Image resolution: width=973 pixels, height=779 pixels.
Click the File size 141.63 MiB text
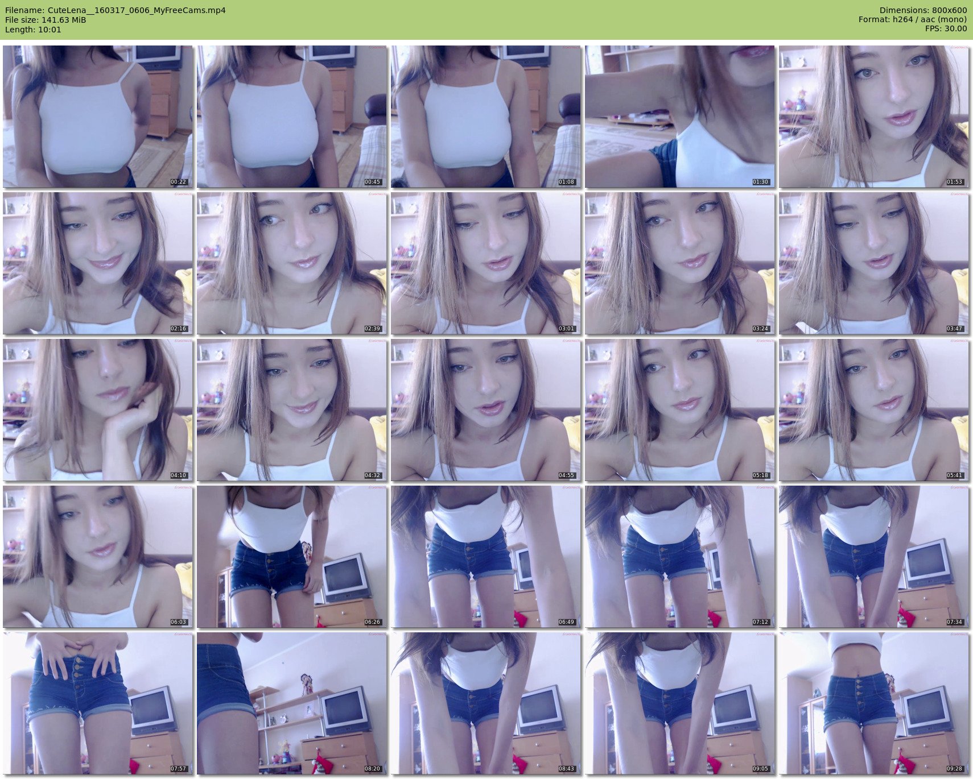tap(46, 20)
